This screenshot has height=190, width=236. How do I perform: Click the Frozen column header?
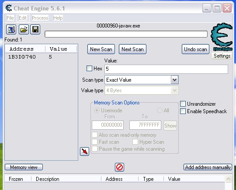pos(18,179)
